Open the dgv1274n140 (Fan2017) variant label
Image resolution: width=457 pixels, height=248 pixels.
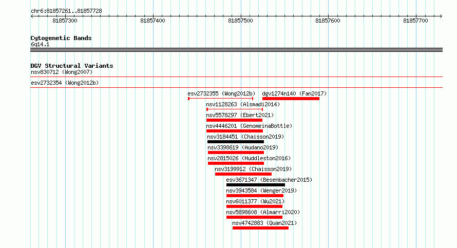tap(294, 93)
